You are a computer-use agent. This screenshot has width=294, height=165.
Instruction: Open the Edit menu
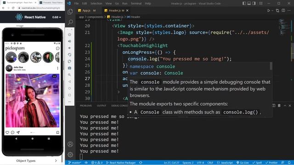(x=85, y=3)
